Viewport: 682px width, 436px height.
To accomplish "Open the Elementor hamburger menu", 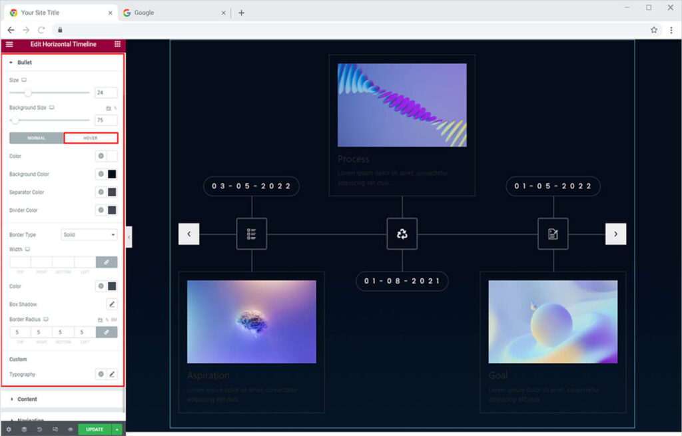I will click(9, 44).
